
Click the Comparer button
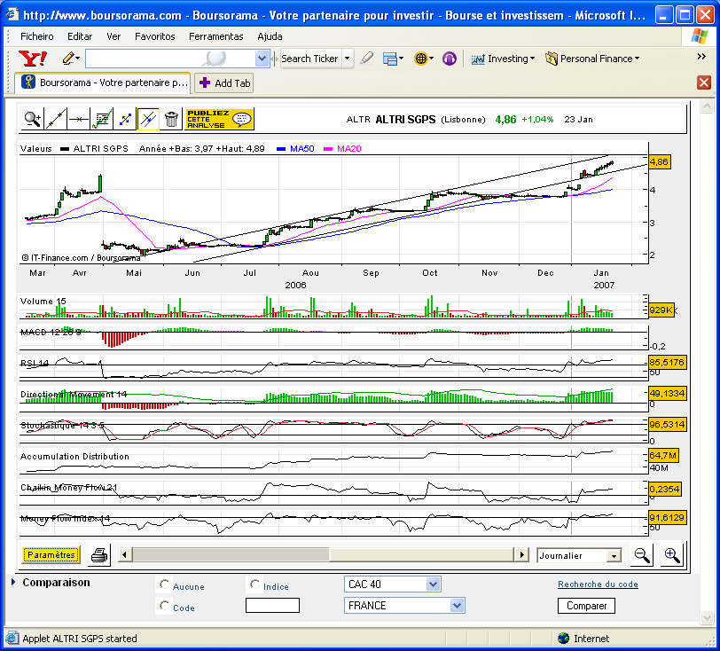[x=586, y=606]
